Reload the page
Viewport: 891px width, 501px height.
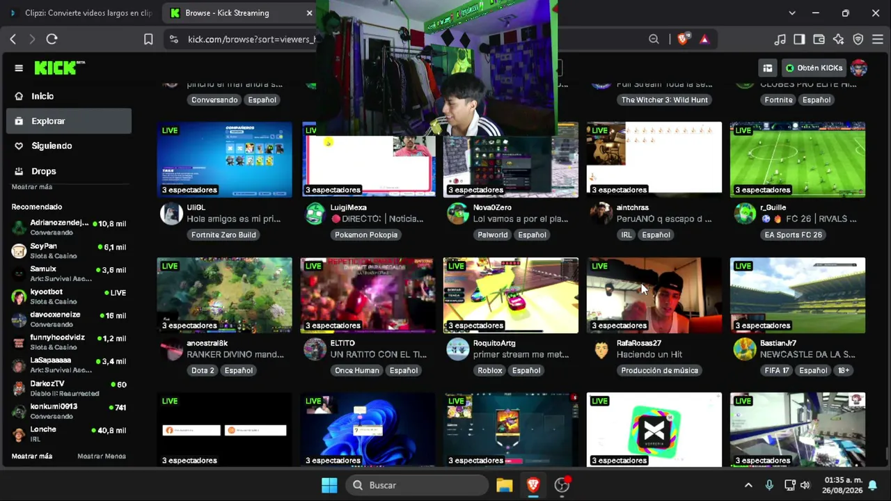coord(52,40)
